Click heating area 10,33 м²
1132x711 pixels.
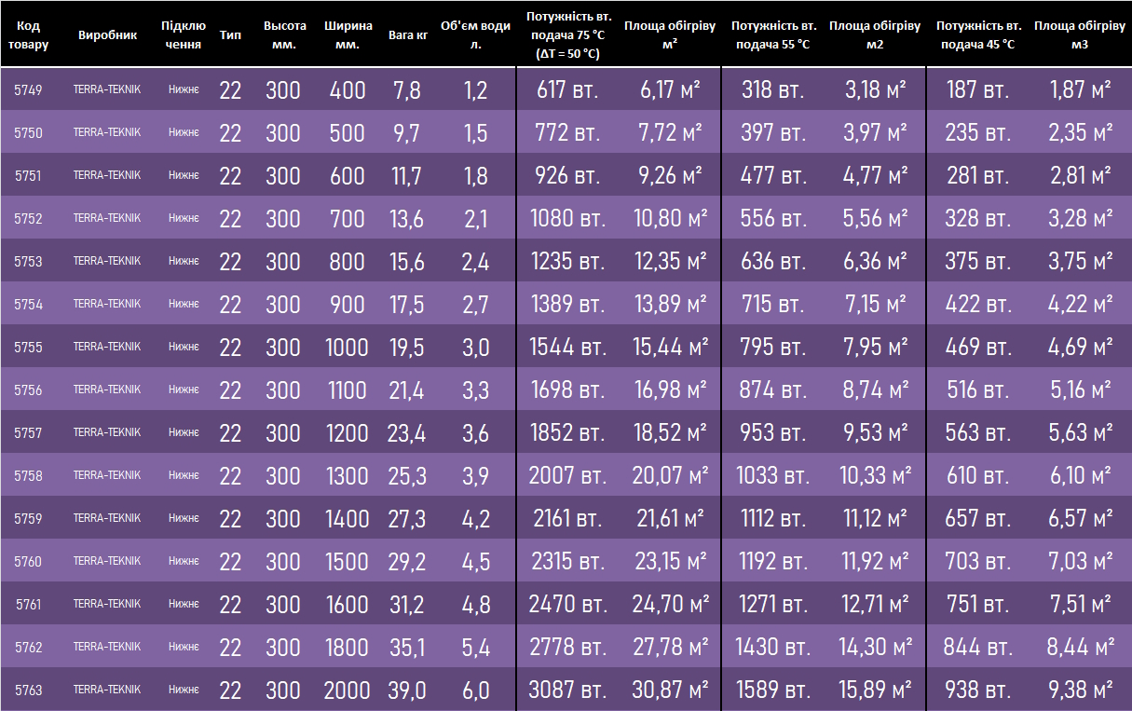click(x=875, y=476)
